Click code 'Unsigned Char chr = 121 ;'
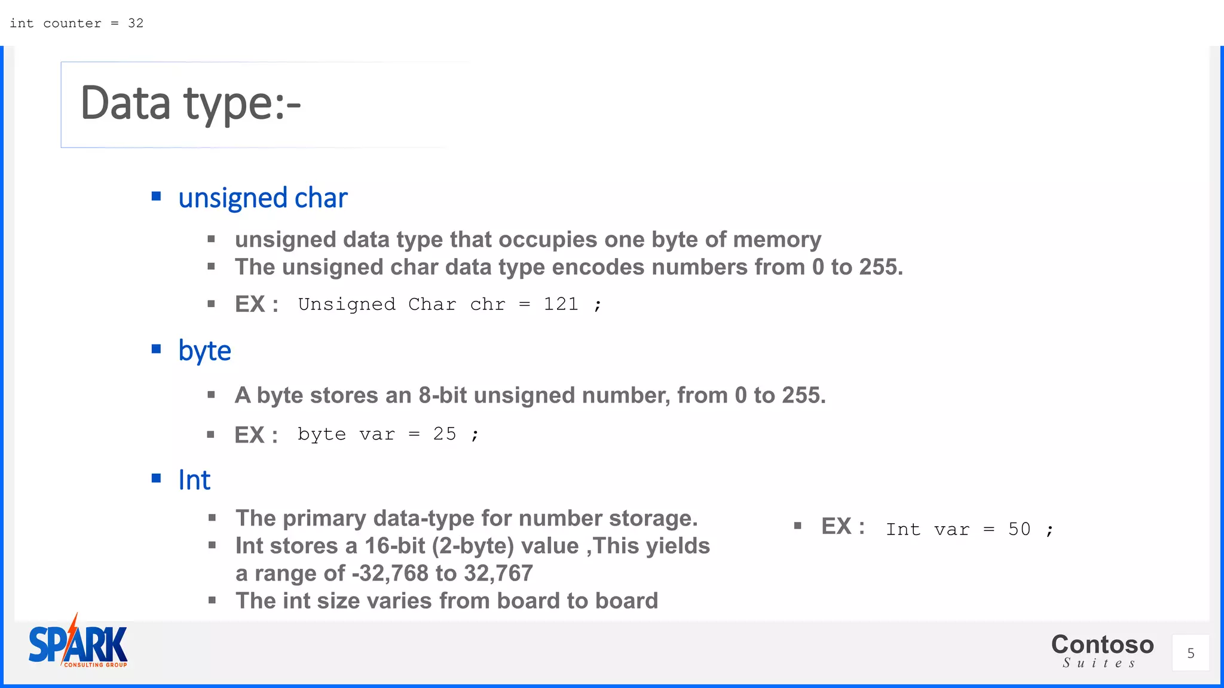This screenshot has width=1224, height=688. 449,305
